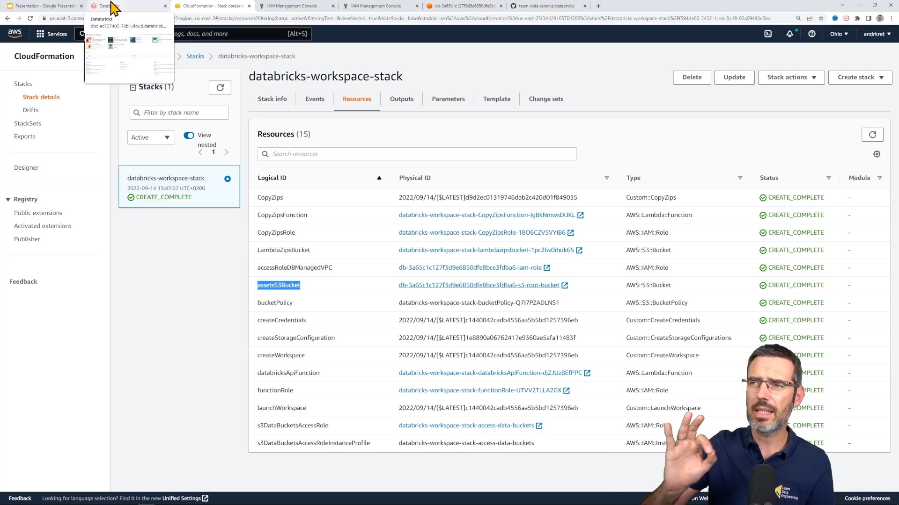Screen dimensions: 899x505
Task: Switch to the Change sets tab
Action: (546, 99)
